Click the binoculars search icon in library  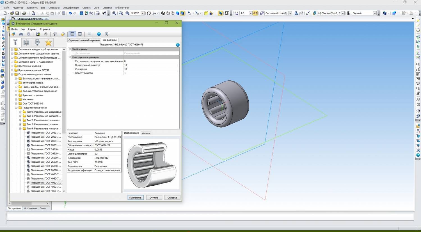(x=21, y=34)
